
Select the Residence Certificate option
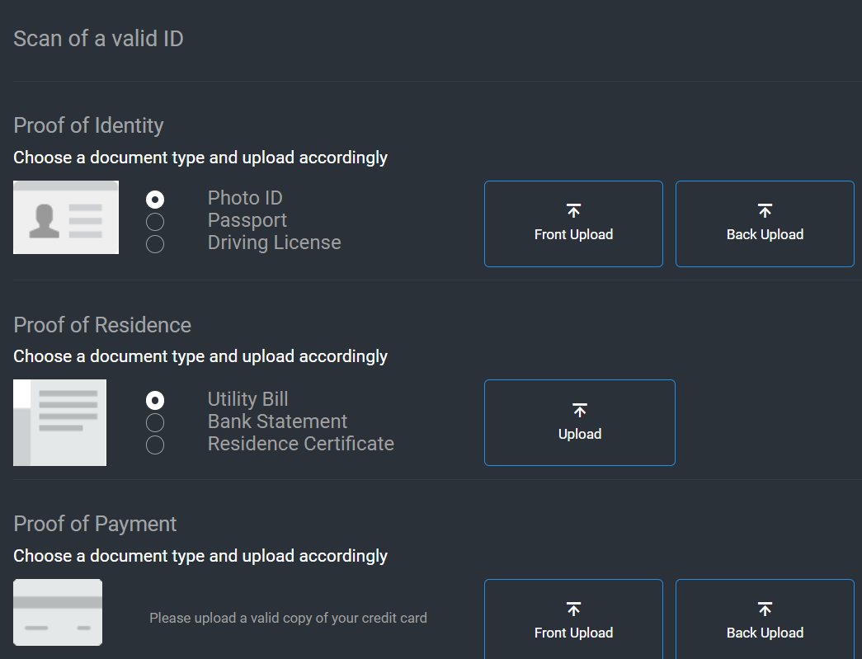[155, 445]
